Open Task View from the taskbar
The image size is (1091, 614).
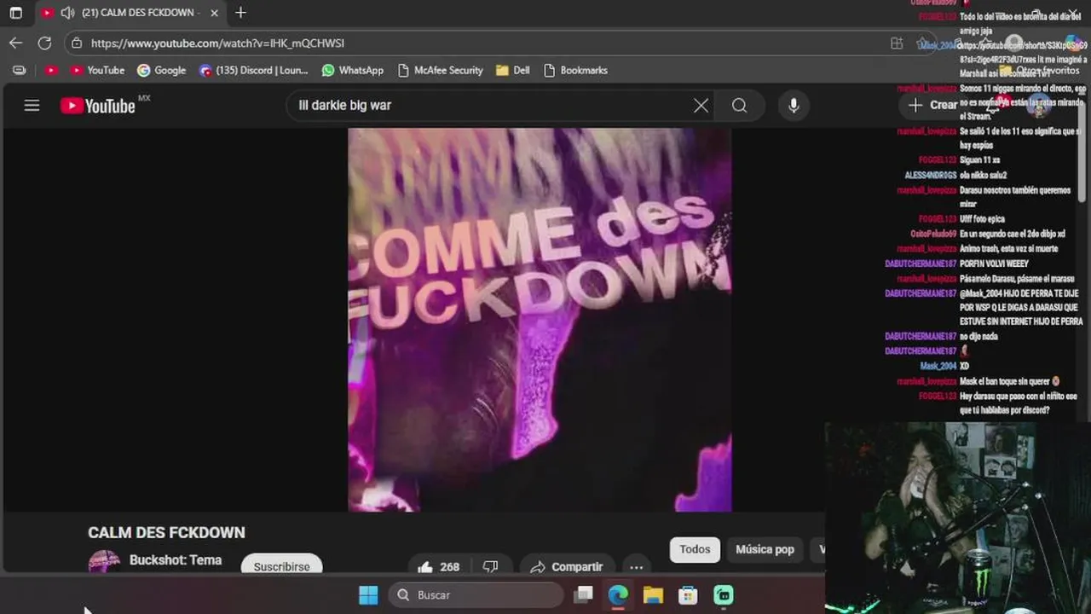(x=583, y=594)
